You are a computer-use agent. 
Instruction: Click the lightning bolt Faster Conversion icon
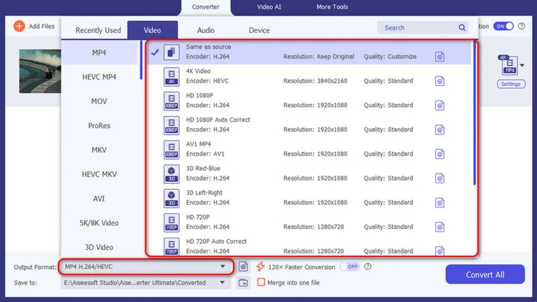pyautogui.click(x=260, y=267)
